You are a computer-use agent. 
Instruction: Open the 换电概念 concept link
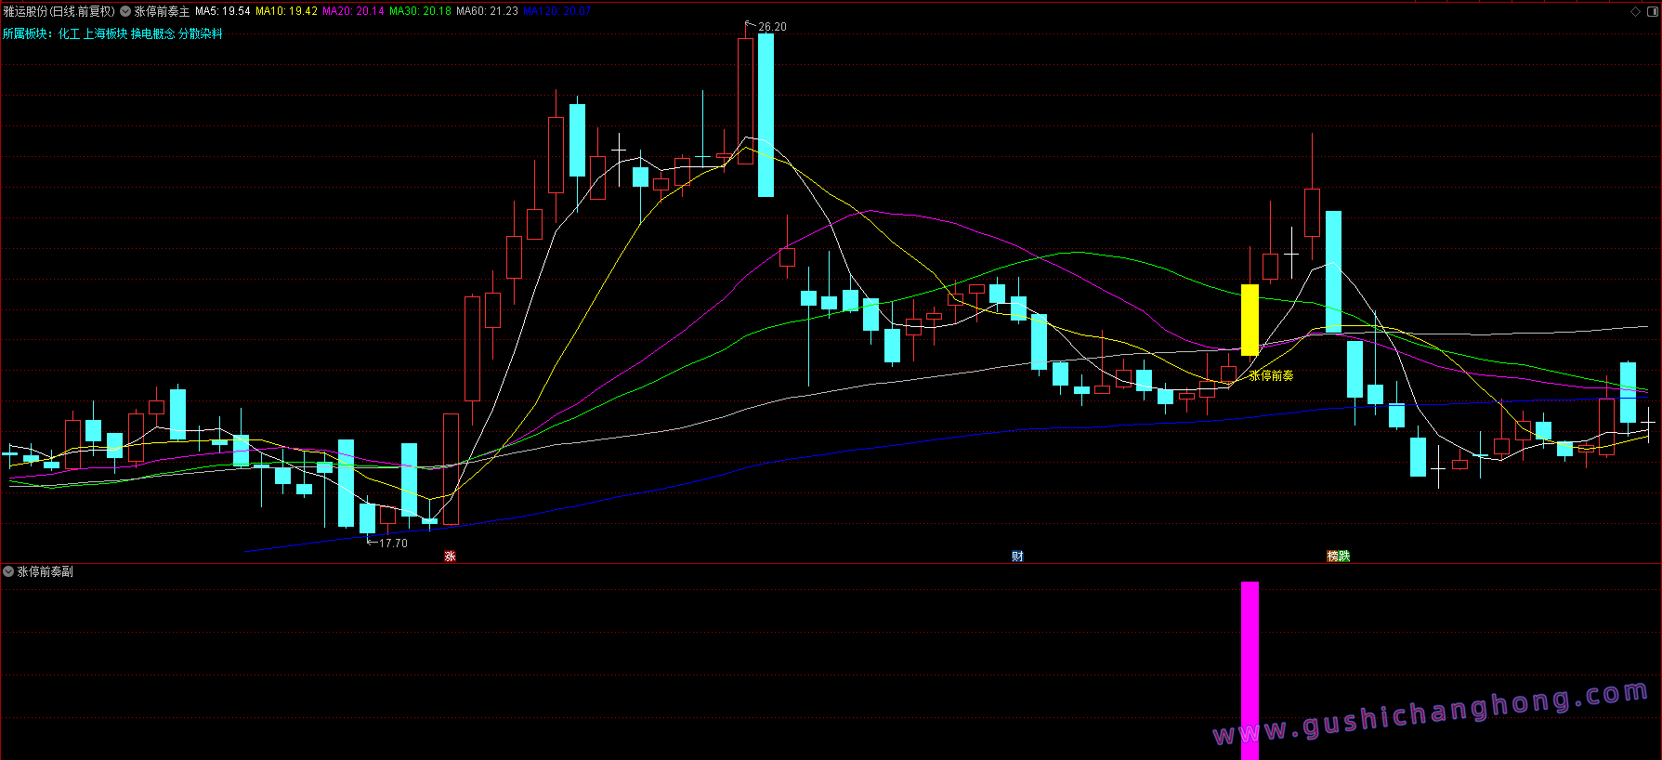tap(152, 33)
